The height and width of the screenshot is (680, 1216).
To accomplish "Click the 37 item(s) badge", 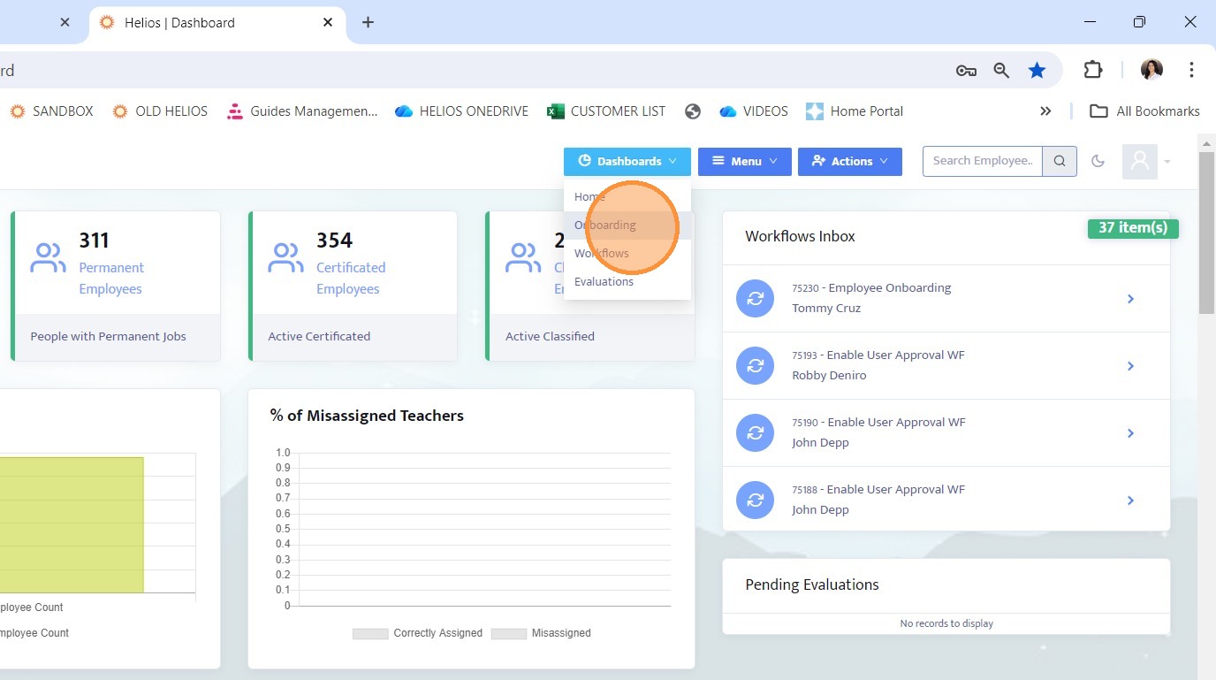I will [x=1133, y=228].
